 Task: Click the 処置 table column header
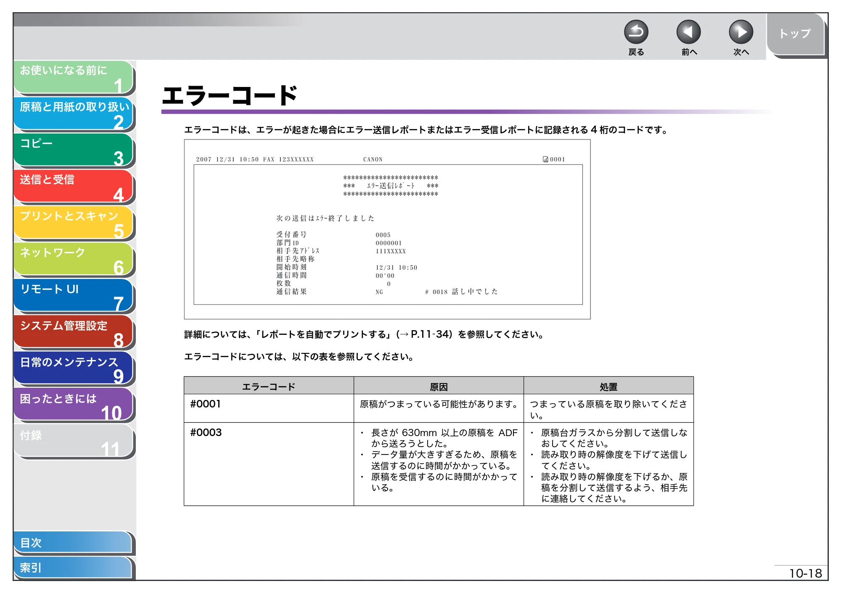(608, 386)
